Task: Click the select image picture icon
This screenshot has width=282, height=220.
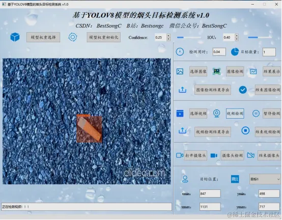Action: pos(180,71)
